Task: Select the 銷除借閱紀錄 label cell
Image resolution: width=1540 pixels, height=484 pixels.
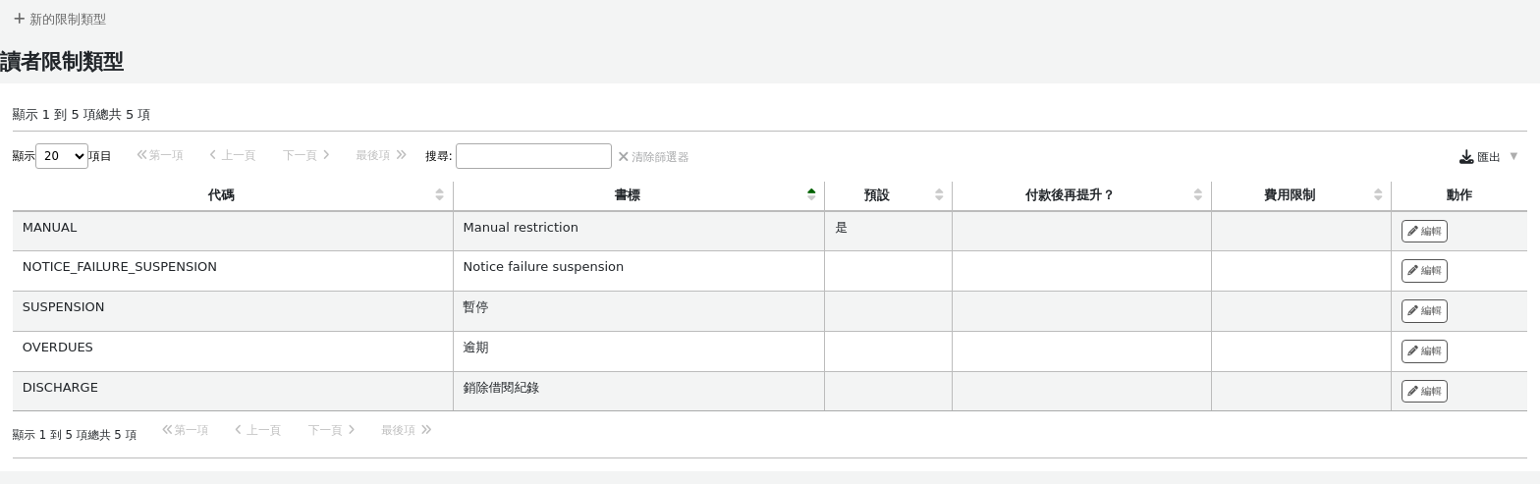Action: tap(638, 392)
